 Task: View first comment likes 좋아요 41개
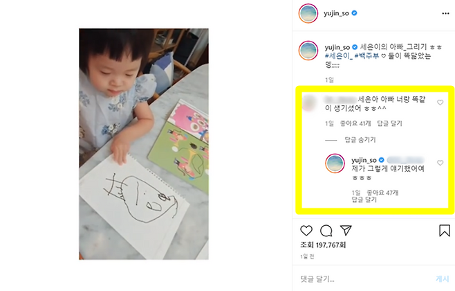355,123
